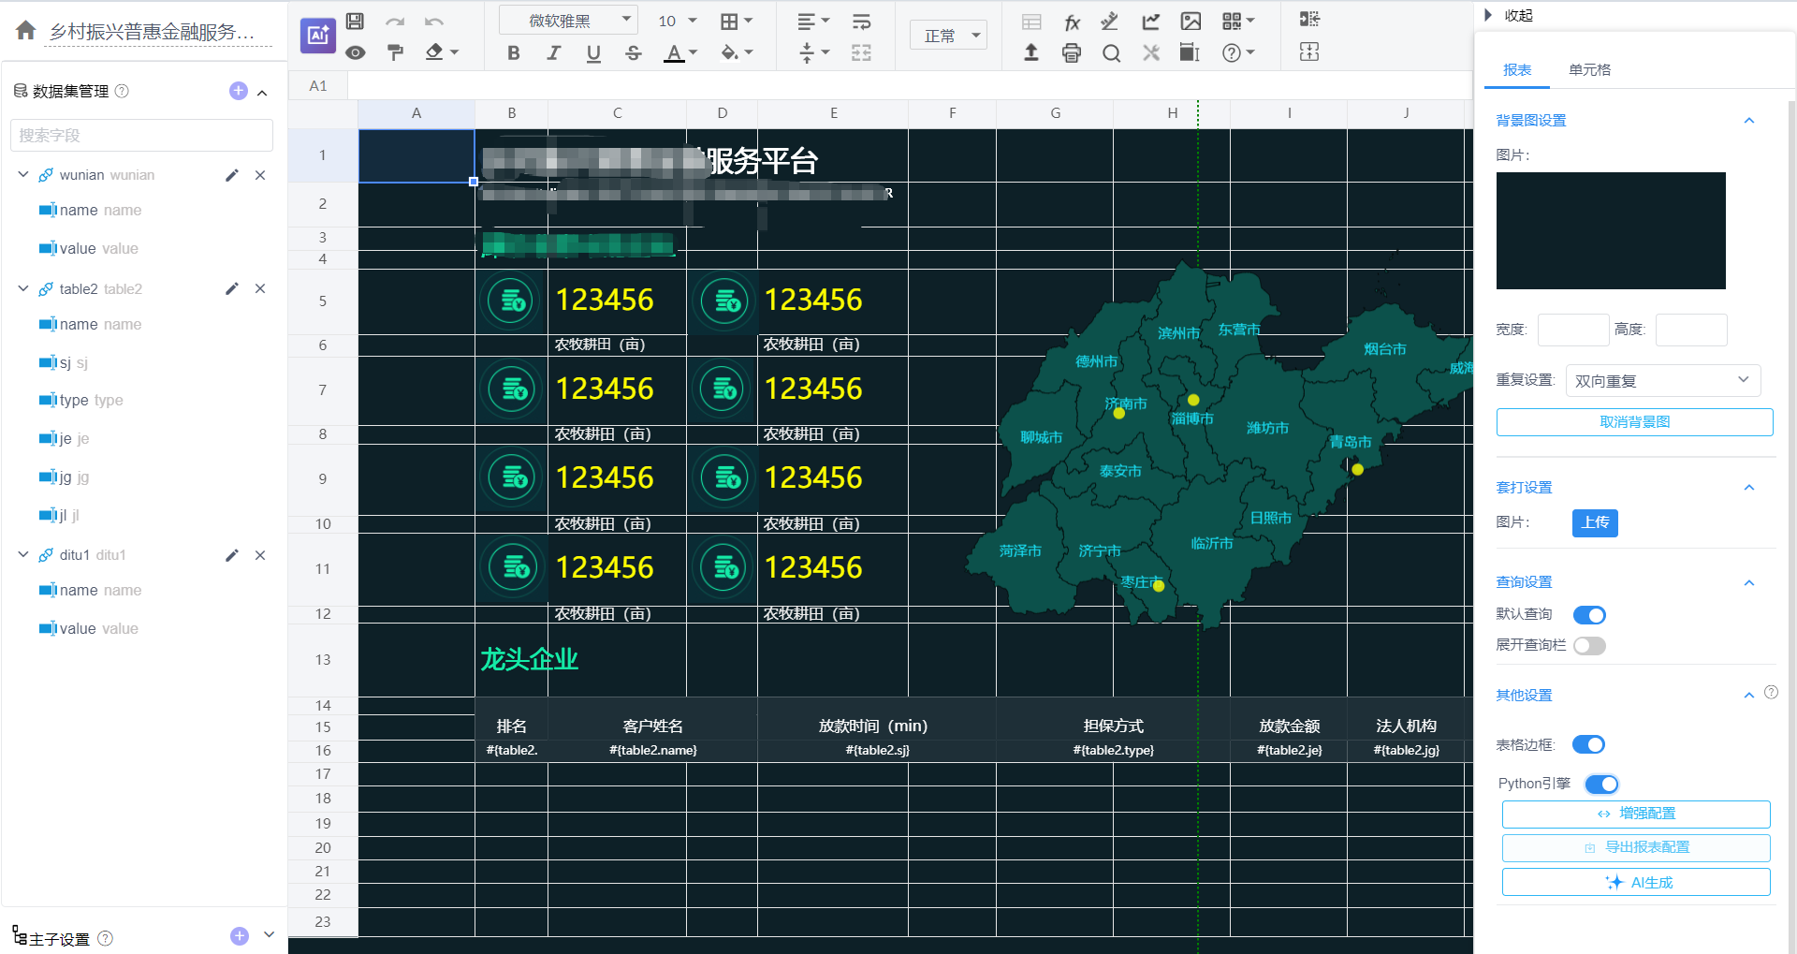Select the format painter icon
This screenshot has height=954, width=1797.
(x=394, y=52)
